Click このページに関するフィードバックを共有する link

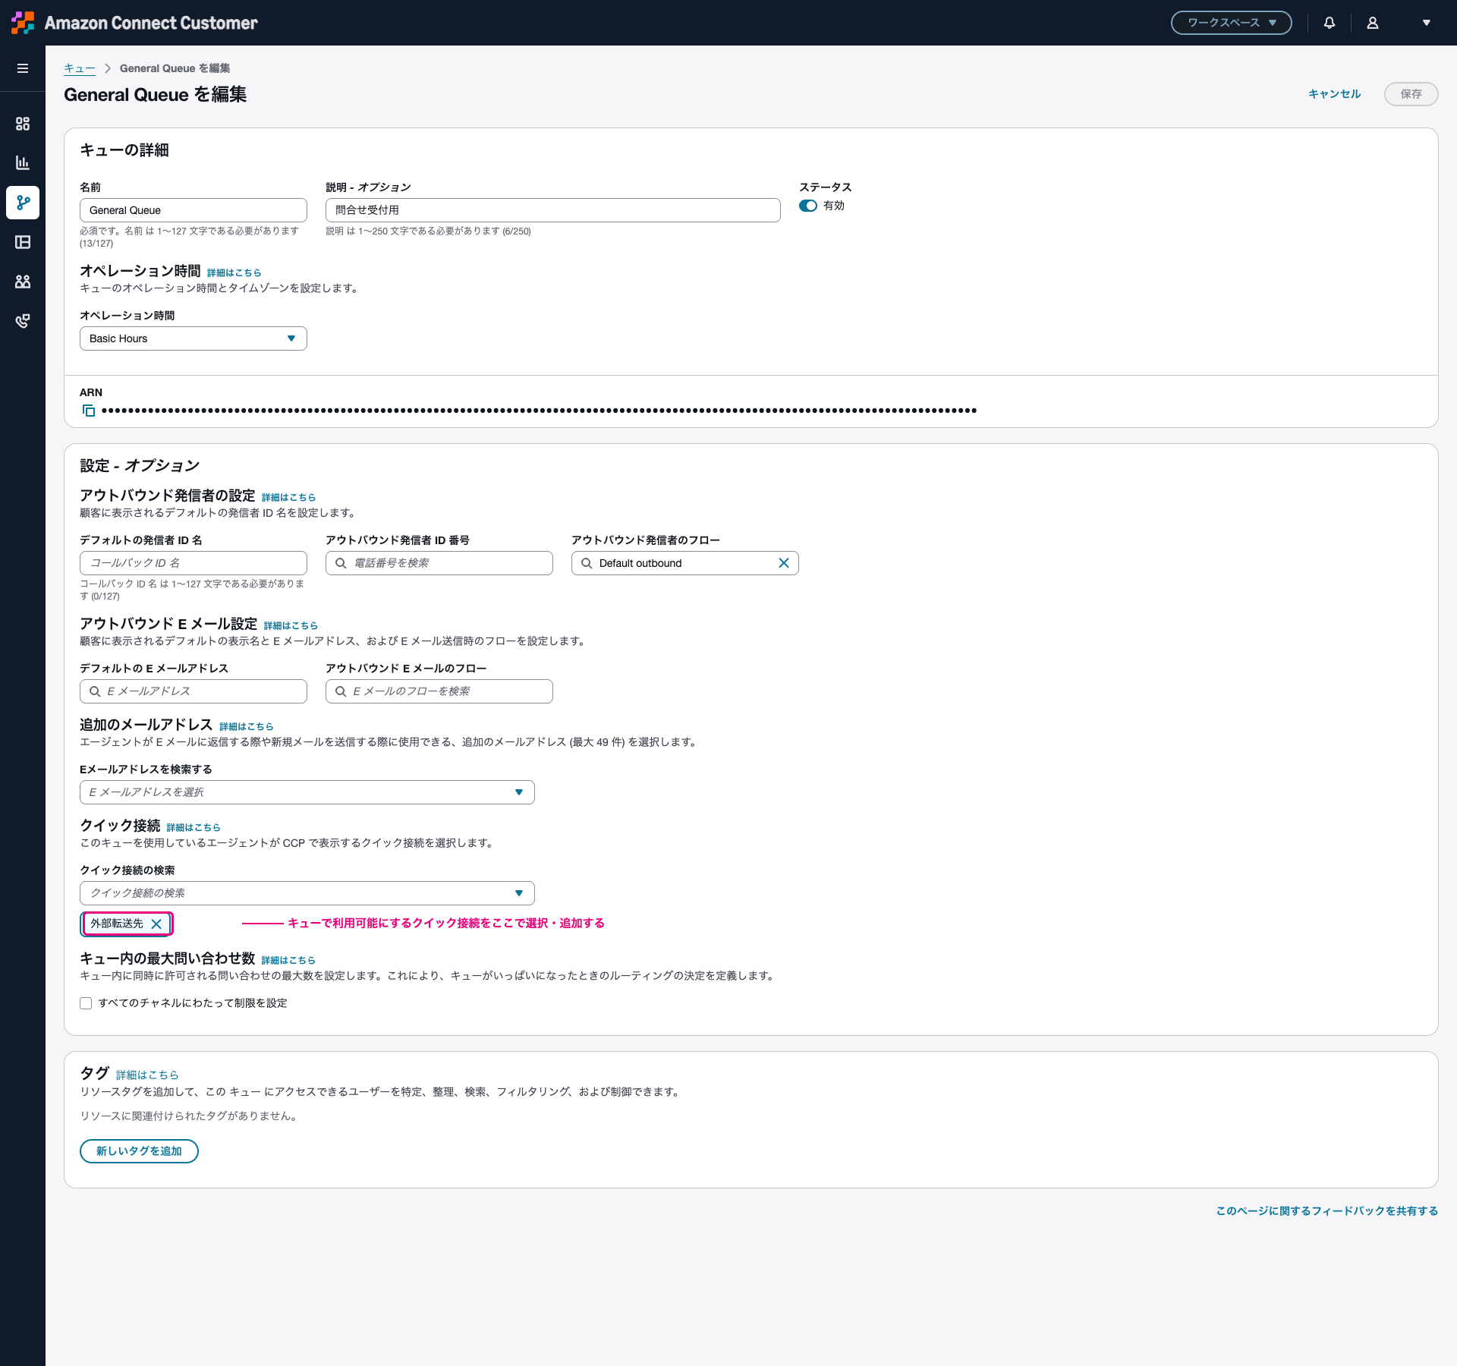pos(1327,1211)
